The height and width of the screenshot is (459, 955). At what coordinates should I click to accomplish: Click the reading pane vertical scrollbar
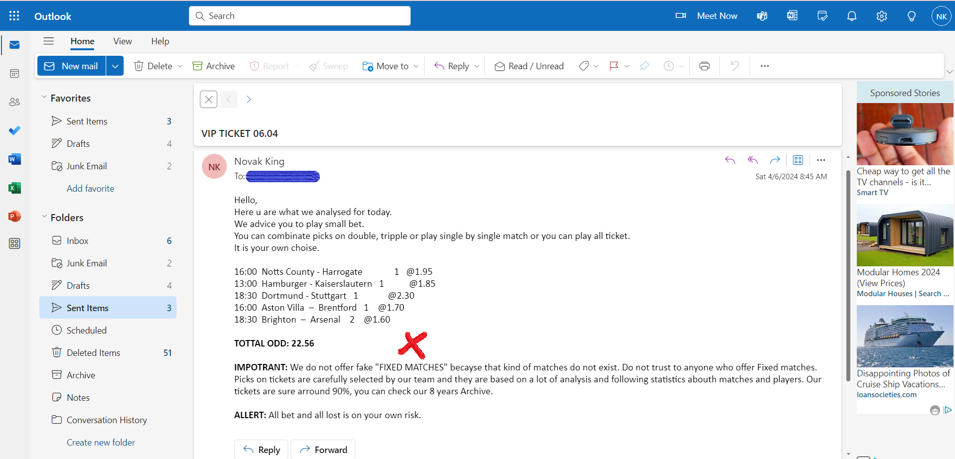pyautogui.click(x=848, y=275)
